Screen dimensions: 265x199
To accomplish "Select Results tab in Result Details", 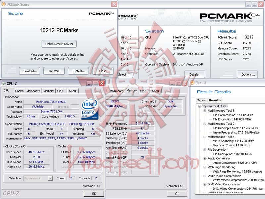I will [215, 100].
